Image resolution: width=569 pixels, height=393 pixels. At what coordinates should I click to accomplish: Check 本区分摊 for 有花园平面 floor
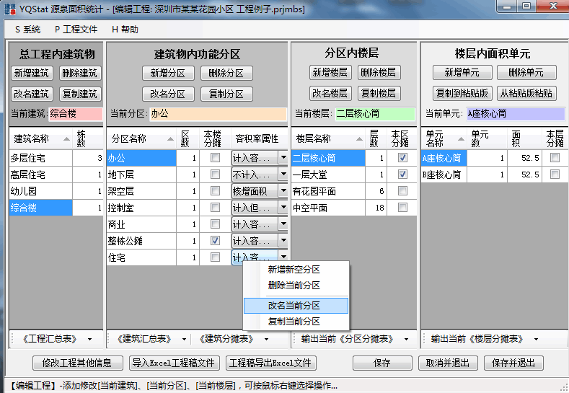coord(402,190)
